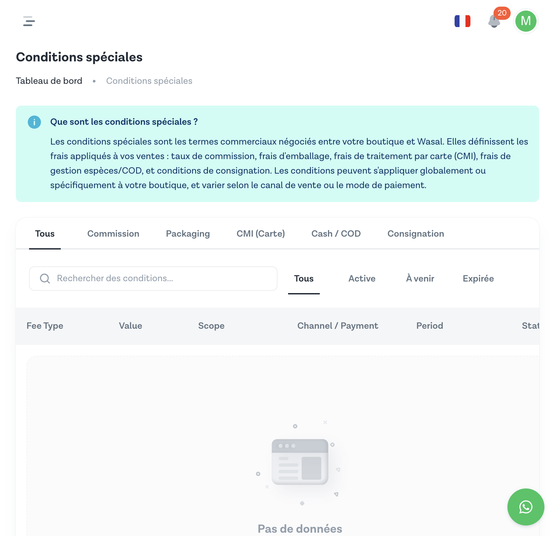The width and height of the screenshot is (555, 536).
Task: Click the search magnifier icon
Action: tap(45, 279)
